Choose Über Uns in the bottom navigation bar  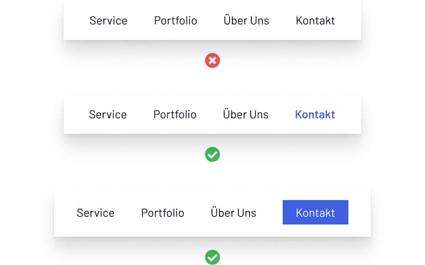coord(233,213)
